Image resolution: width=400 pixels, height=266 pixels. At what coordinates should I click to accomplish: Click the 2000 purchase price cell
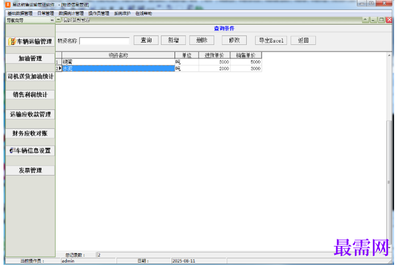coord(214,69)
